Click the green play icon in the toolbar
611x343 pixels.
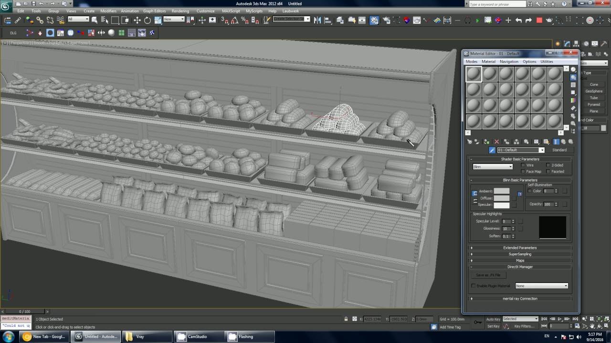pyautogui.click(x=477, y=20)
